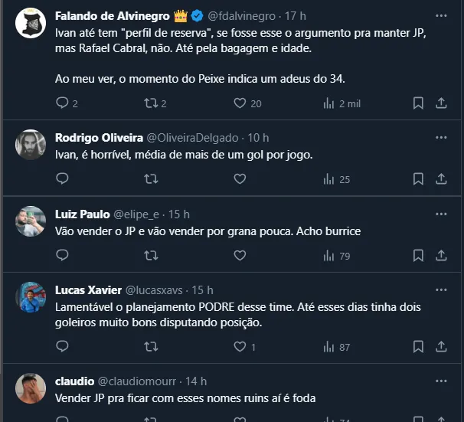Viewport: 464px width, 422px height.
Task: Share Lucas Xavier's comment
Action: pos(441,347)
